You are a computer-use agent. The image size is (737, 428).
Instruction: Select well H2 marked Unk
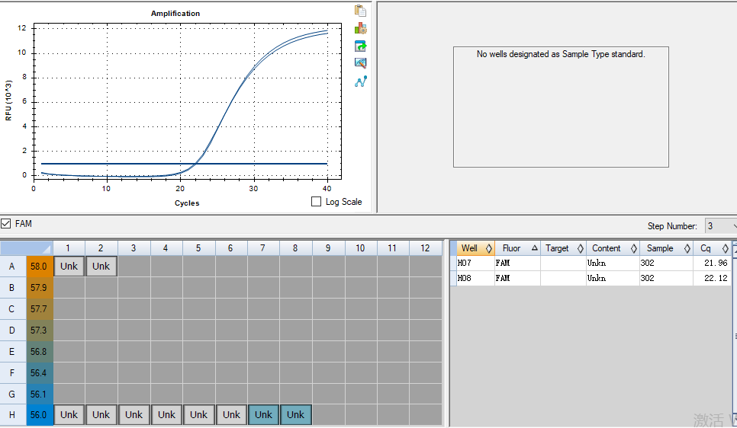(x=101, y=415)
